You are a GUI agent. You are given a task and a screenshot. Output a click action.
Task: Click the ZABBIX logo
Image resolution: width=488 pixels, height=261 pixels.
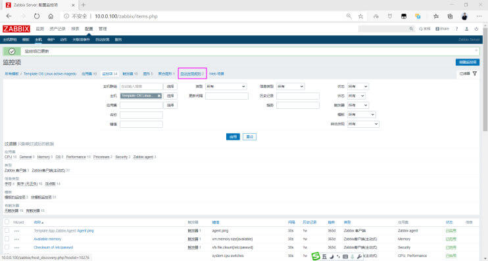[x=16, y=29]
